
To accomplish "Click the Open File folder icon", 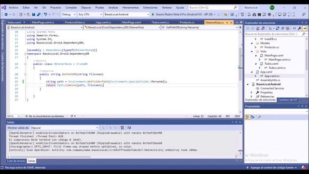I will pos(28,14).
